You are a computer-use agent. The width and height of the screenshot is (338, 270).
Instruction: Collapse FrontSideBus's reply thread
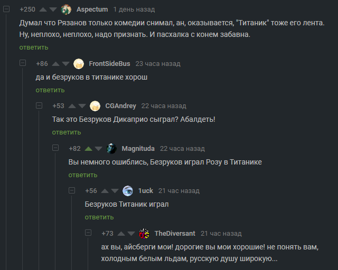[x=23, y=64]
